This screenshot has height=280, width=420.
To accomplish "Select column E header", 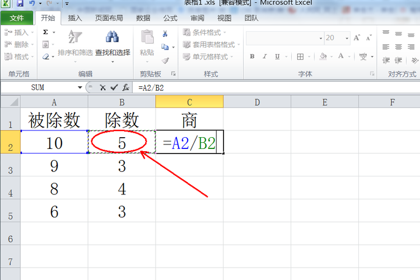I will point(325,102).
